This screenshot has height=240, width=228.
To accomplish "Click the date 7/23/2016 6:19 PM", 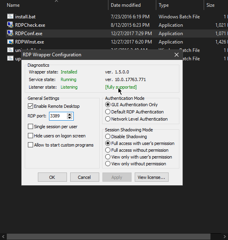I will coord(130,17).
